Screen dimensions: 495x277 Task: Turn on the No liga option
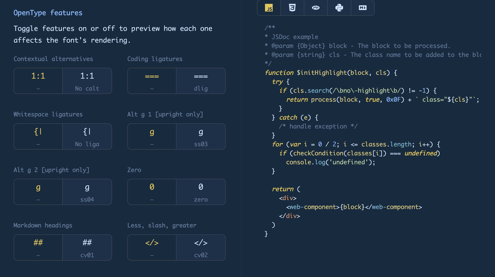tap(87, 136)
